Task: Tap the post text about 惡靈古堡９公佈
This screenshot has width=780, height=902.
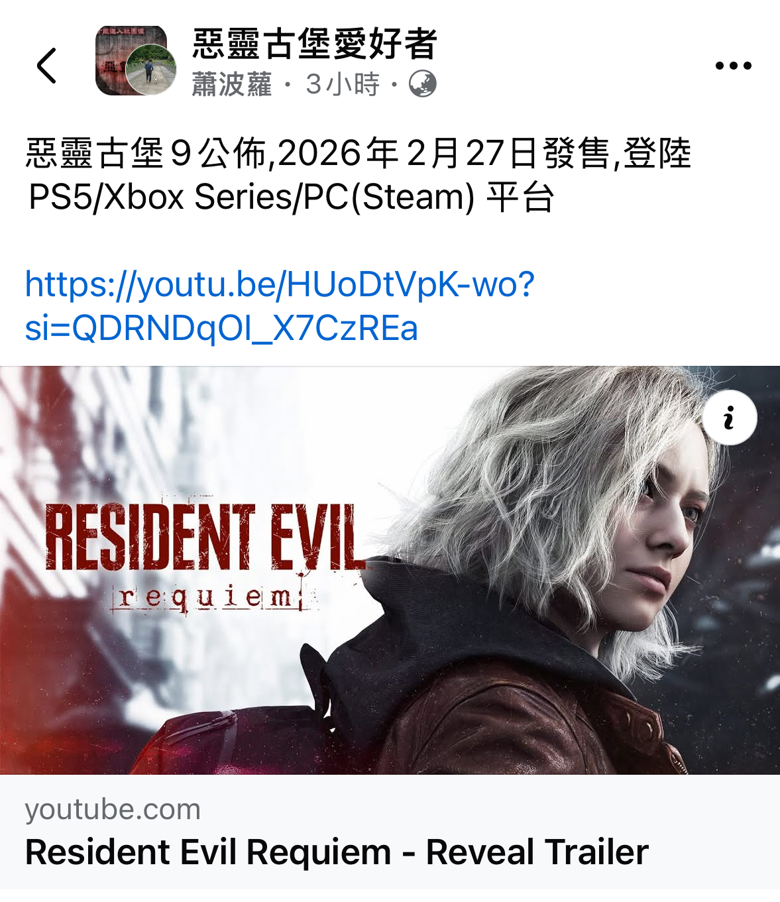Action: 358,153
